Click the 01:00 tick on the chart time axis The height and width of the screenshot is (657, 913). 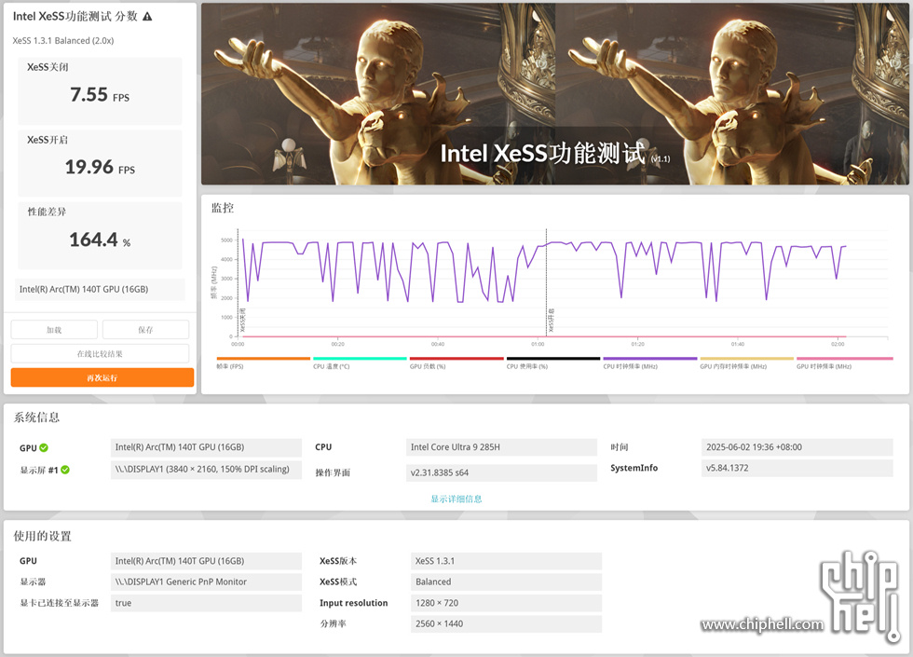tap(538, 344)
